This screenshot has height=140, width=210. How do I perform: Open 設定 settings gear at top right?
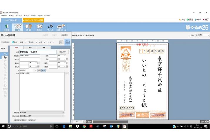(190, 19)
